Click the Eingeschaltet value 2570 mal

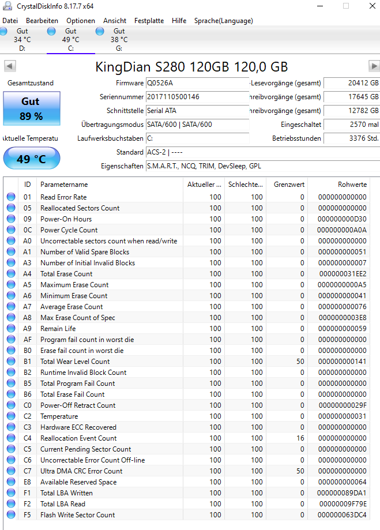tap(352, 125)
